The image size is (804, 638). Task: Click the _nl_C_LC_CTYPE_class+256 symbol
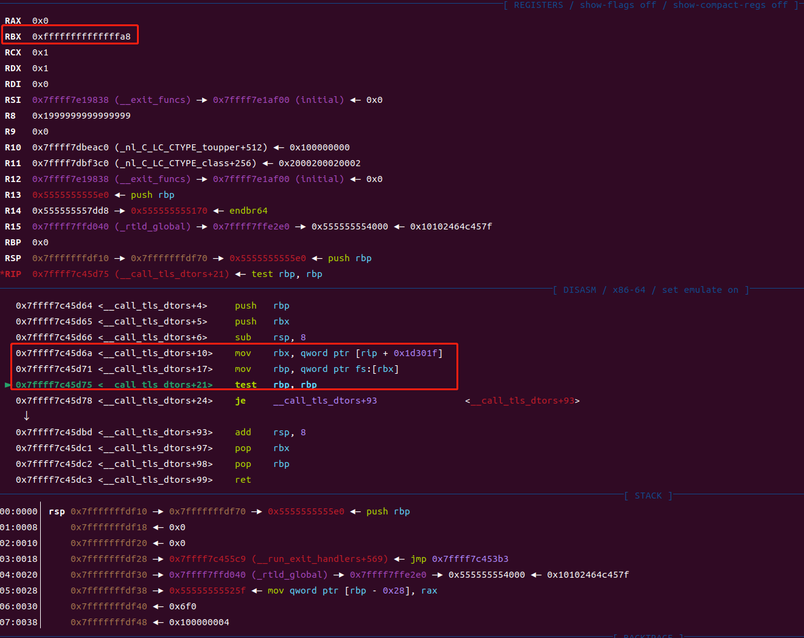click(x=186, y=163)
